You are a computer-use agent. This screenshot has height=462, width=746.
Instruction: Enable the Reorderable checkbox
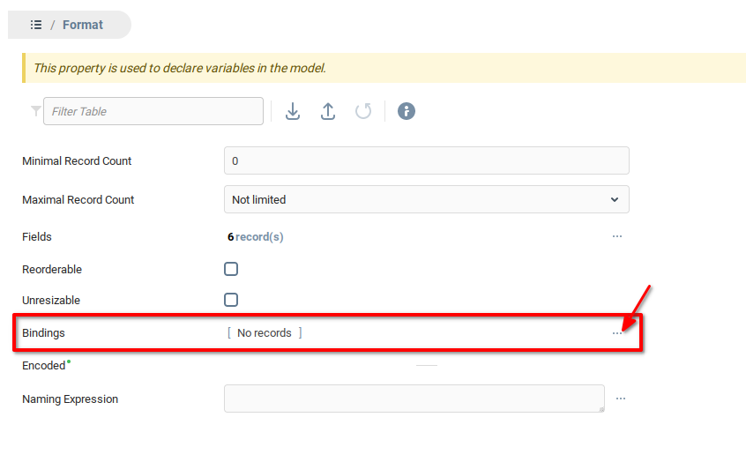click(x=231, y=269)
